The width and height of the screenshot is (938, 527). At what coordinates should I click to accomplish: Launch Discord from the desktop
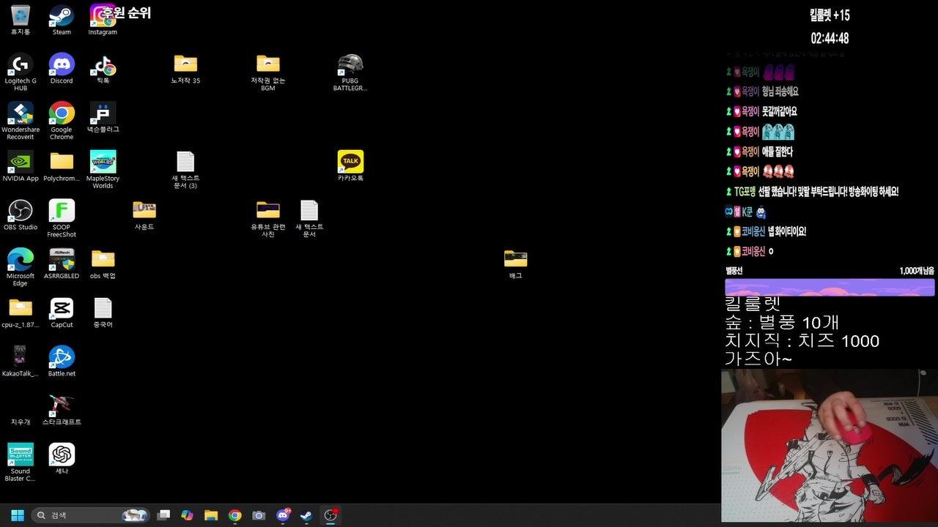tap(62, 69)
